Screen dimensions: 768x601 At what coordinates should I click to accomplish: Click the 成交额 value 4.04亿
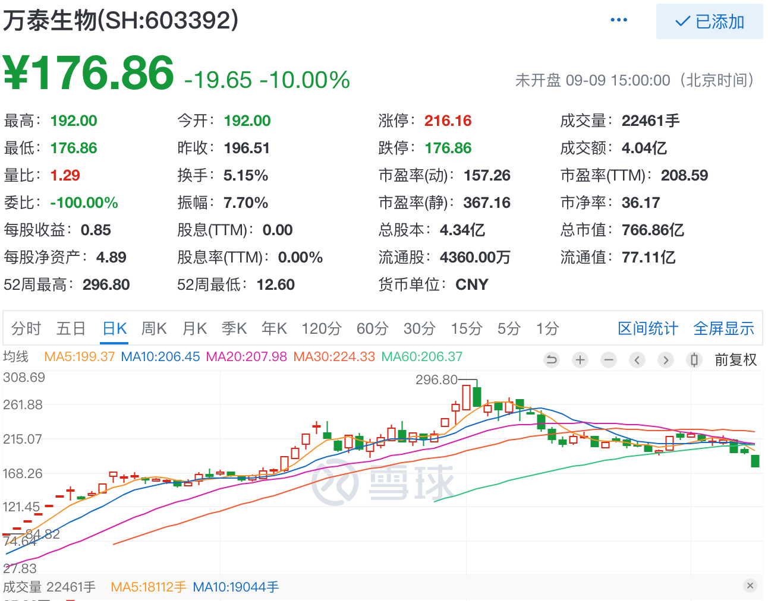(x=644, y=148)
